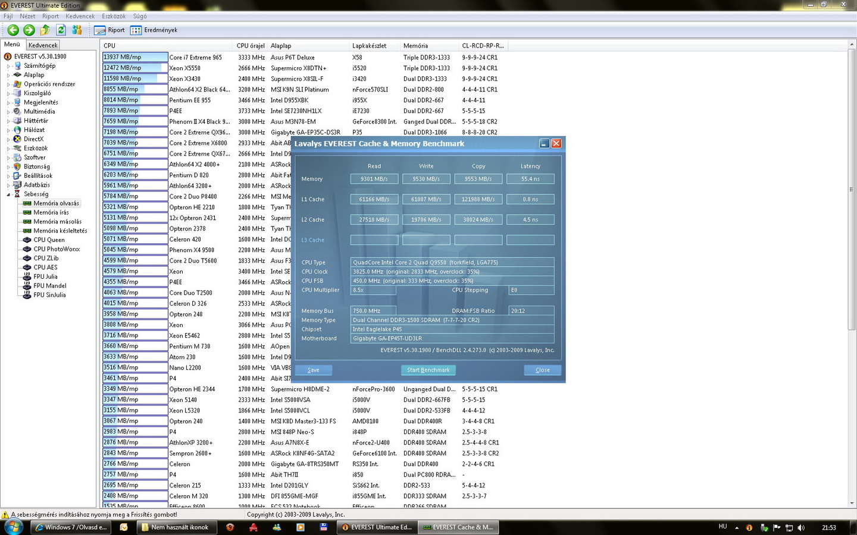Select the FPU Mandel benchmark
Screen dimensions: 857x535
coord(49,286)
